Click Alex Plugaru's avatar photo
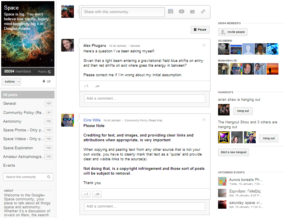The image size is (284, 221). (68, 45)
